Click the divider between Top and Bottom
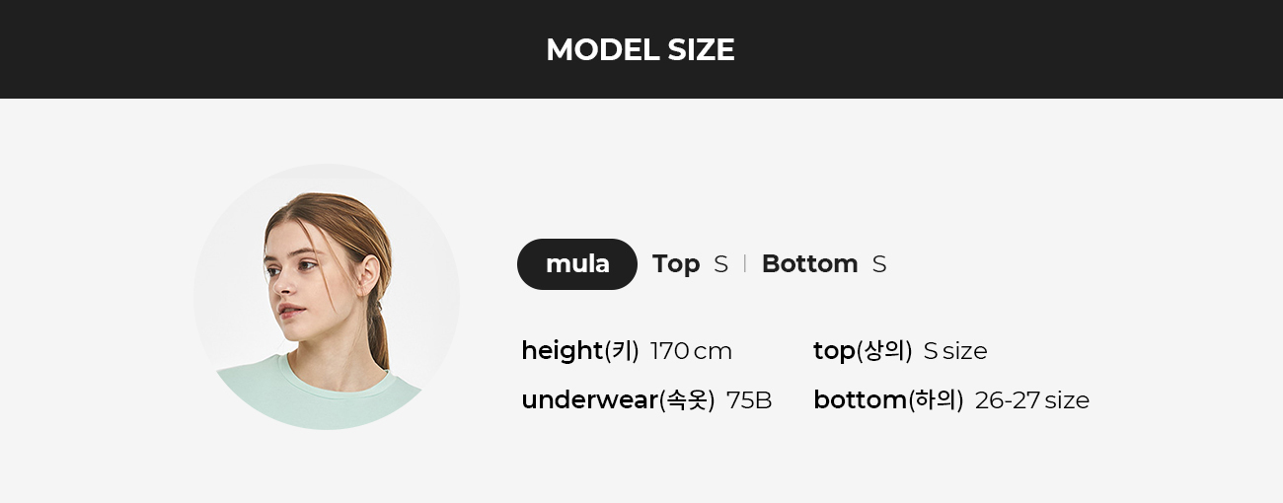The height and width of the screenshot is (503, 1283). pos(745,264)
